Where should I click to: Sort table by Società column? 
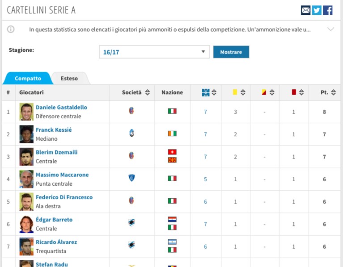[x=136, y=92]
